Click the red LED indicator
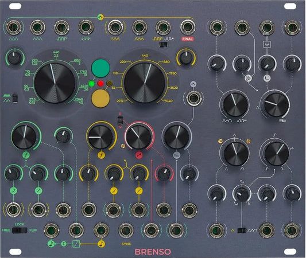 pyautogui.click(x=100, y=84)
